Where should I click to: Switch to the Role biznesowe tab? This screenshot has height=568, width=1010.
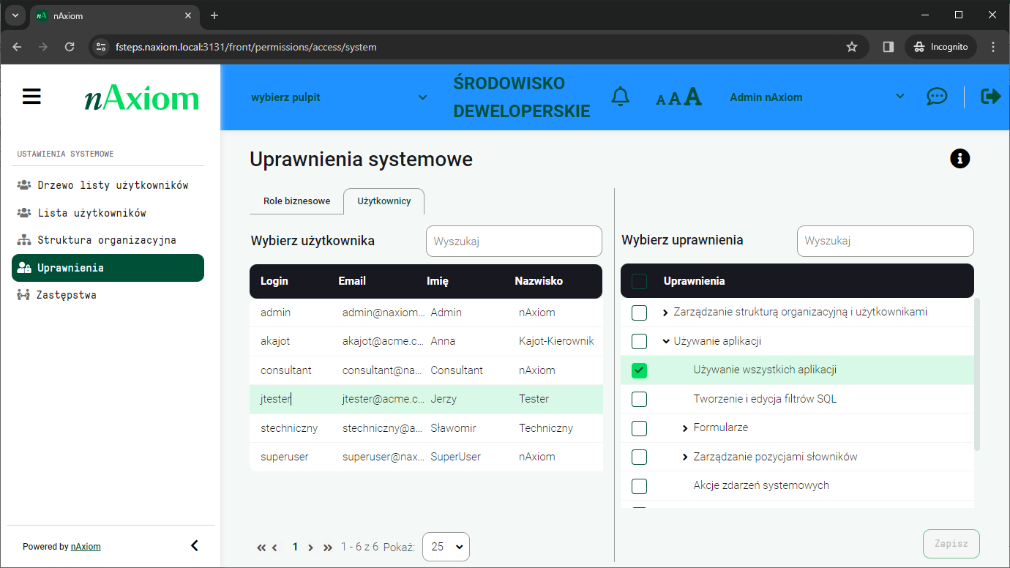tap(296, 201)
